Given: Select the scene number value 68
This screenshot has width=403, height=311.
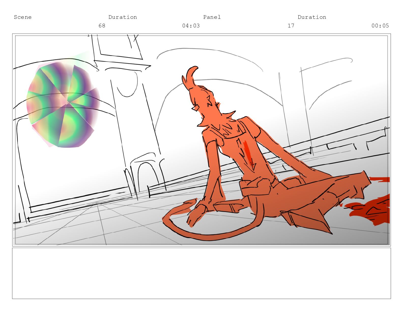Looking at the screenshot, I should click(x=102, y=26).
